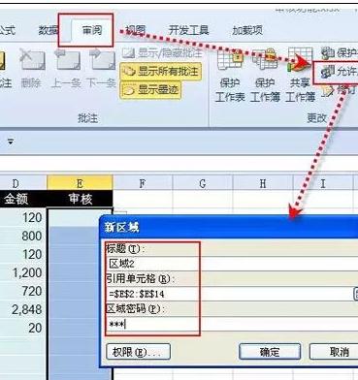Select column H header
Viewport: 358px width, 380px height.
coord(263,183)
